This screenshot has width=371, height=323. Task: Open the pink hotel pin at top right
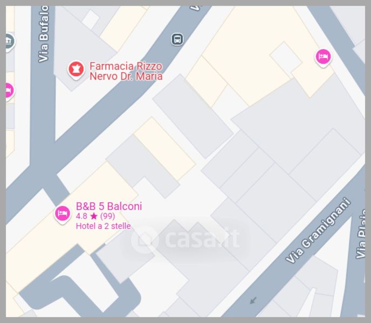pos(323,57)
